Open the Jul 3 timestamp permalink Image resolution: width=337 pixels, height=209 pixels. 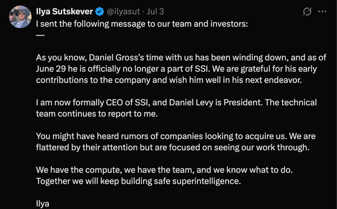[155, 12]
